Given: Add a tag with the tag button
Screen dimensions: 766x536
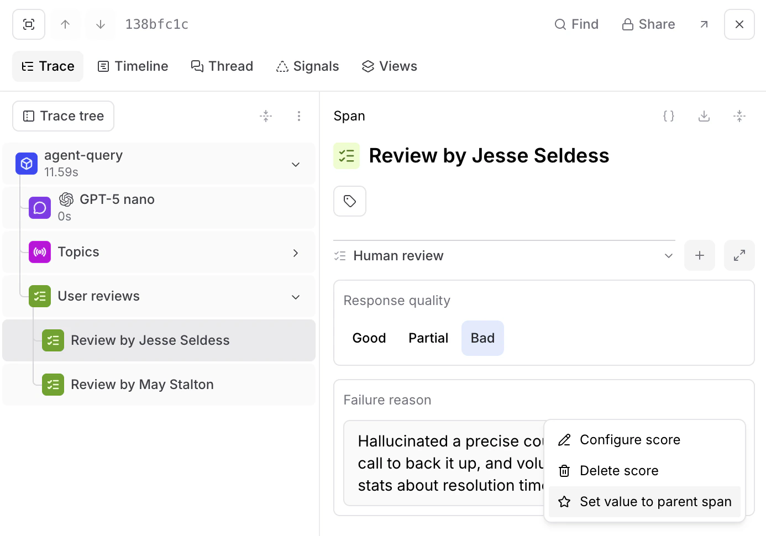Looking at the screenshot, I should [x=350, y=201].
